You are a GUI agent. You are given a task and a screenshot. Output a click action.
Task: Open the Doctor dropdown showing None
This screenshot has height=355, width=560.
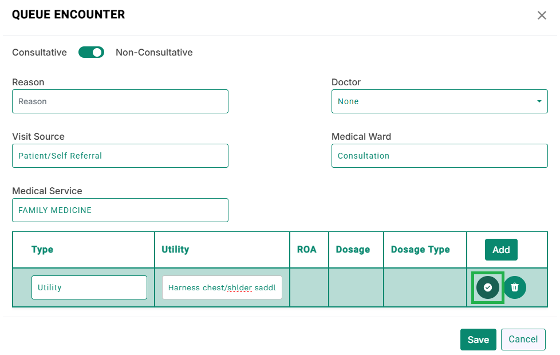click(439, 101)
